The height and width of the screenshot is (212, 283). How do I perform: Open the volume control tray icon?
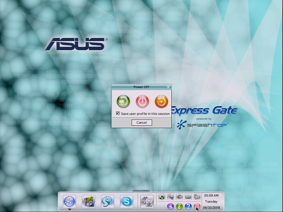[x=179, y=197]
